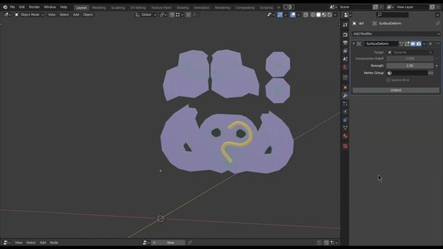Open object type visibility dropdown
The image size is (443, 249).
[x=271, y=15]
